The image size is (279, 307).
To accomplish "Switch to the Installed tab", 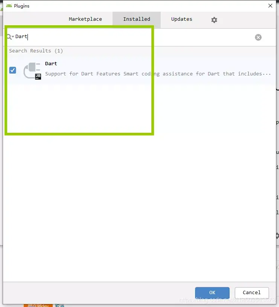I will [x=137, y=19].
